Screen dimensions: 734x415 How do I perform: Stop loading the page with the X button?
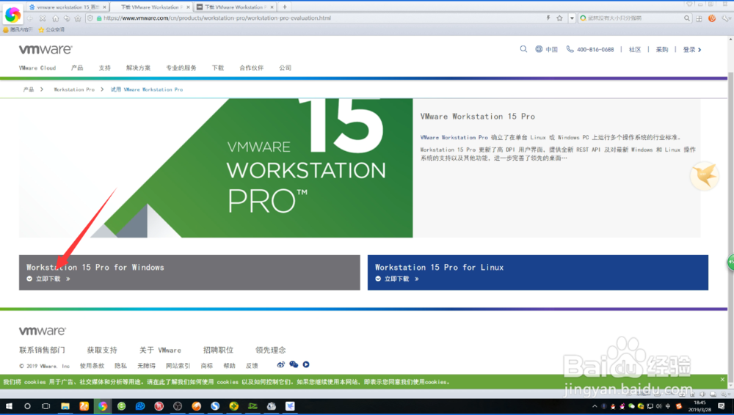pyautogui.click(x=43, y=18)
